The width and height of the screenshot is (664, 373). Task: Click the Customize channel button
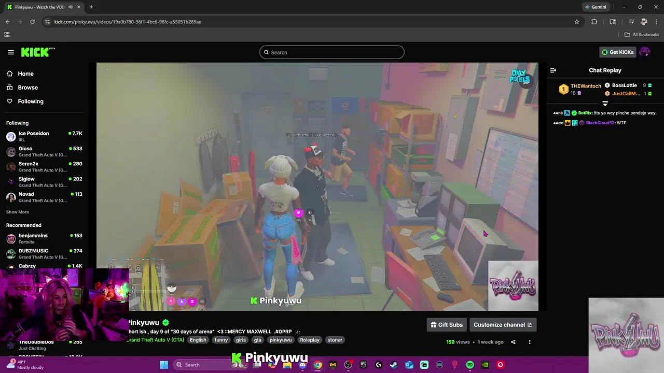click(x=503, y=325)
